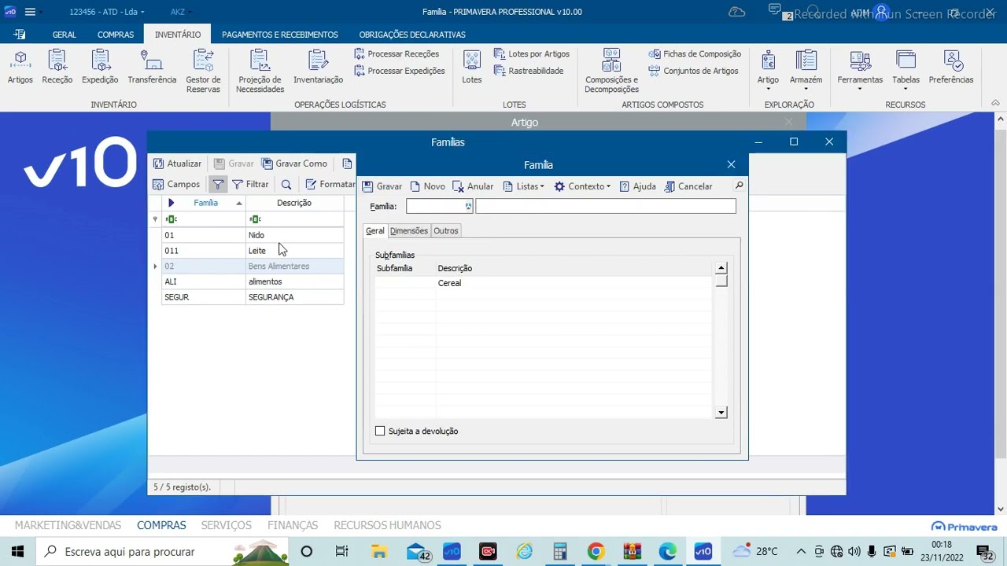Viewport: 1007px width, 566px height.
Task: Click Cancelar in Família dialog
Action: pyautogui.click(x=688, y=186)
